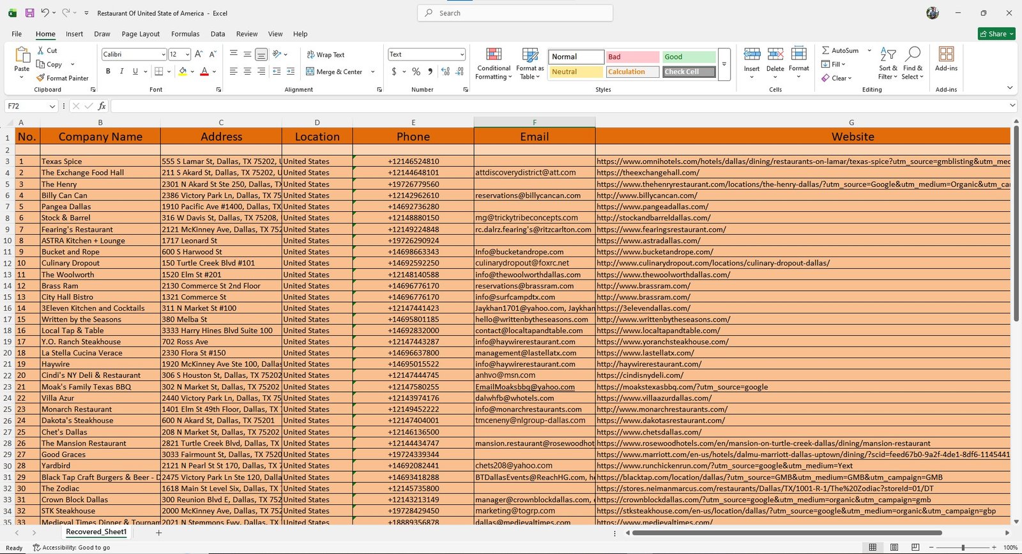Click the Increase Indent icon
Screen dimensions: 1022x554
point(291,71)
